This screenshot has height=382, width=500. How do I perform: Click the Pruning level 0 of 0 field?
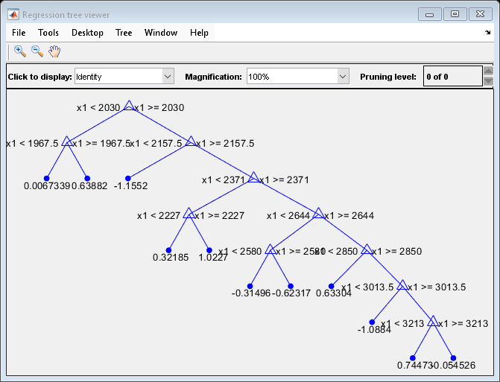point(452,77)
